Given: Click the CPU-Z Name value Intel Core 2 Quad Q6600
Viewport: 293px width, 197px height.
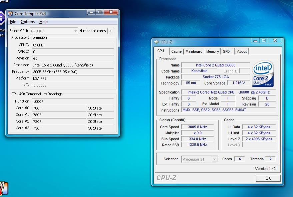Looking at the screenshot, I should coord(216,65).
